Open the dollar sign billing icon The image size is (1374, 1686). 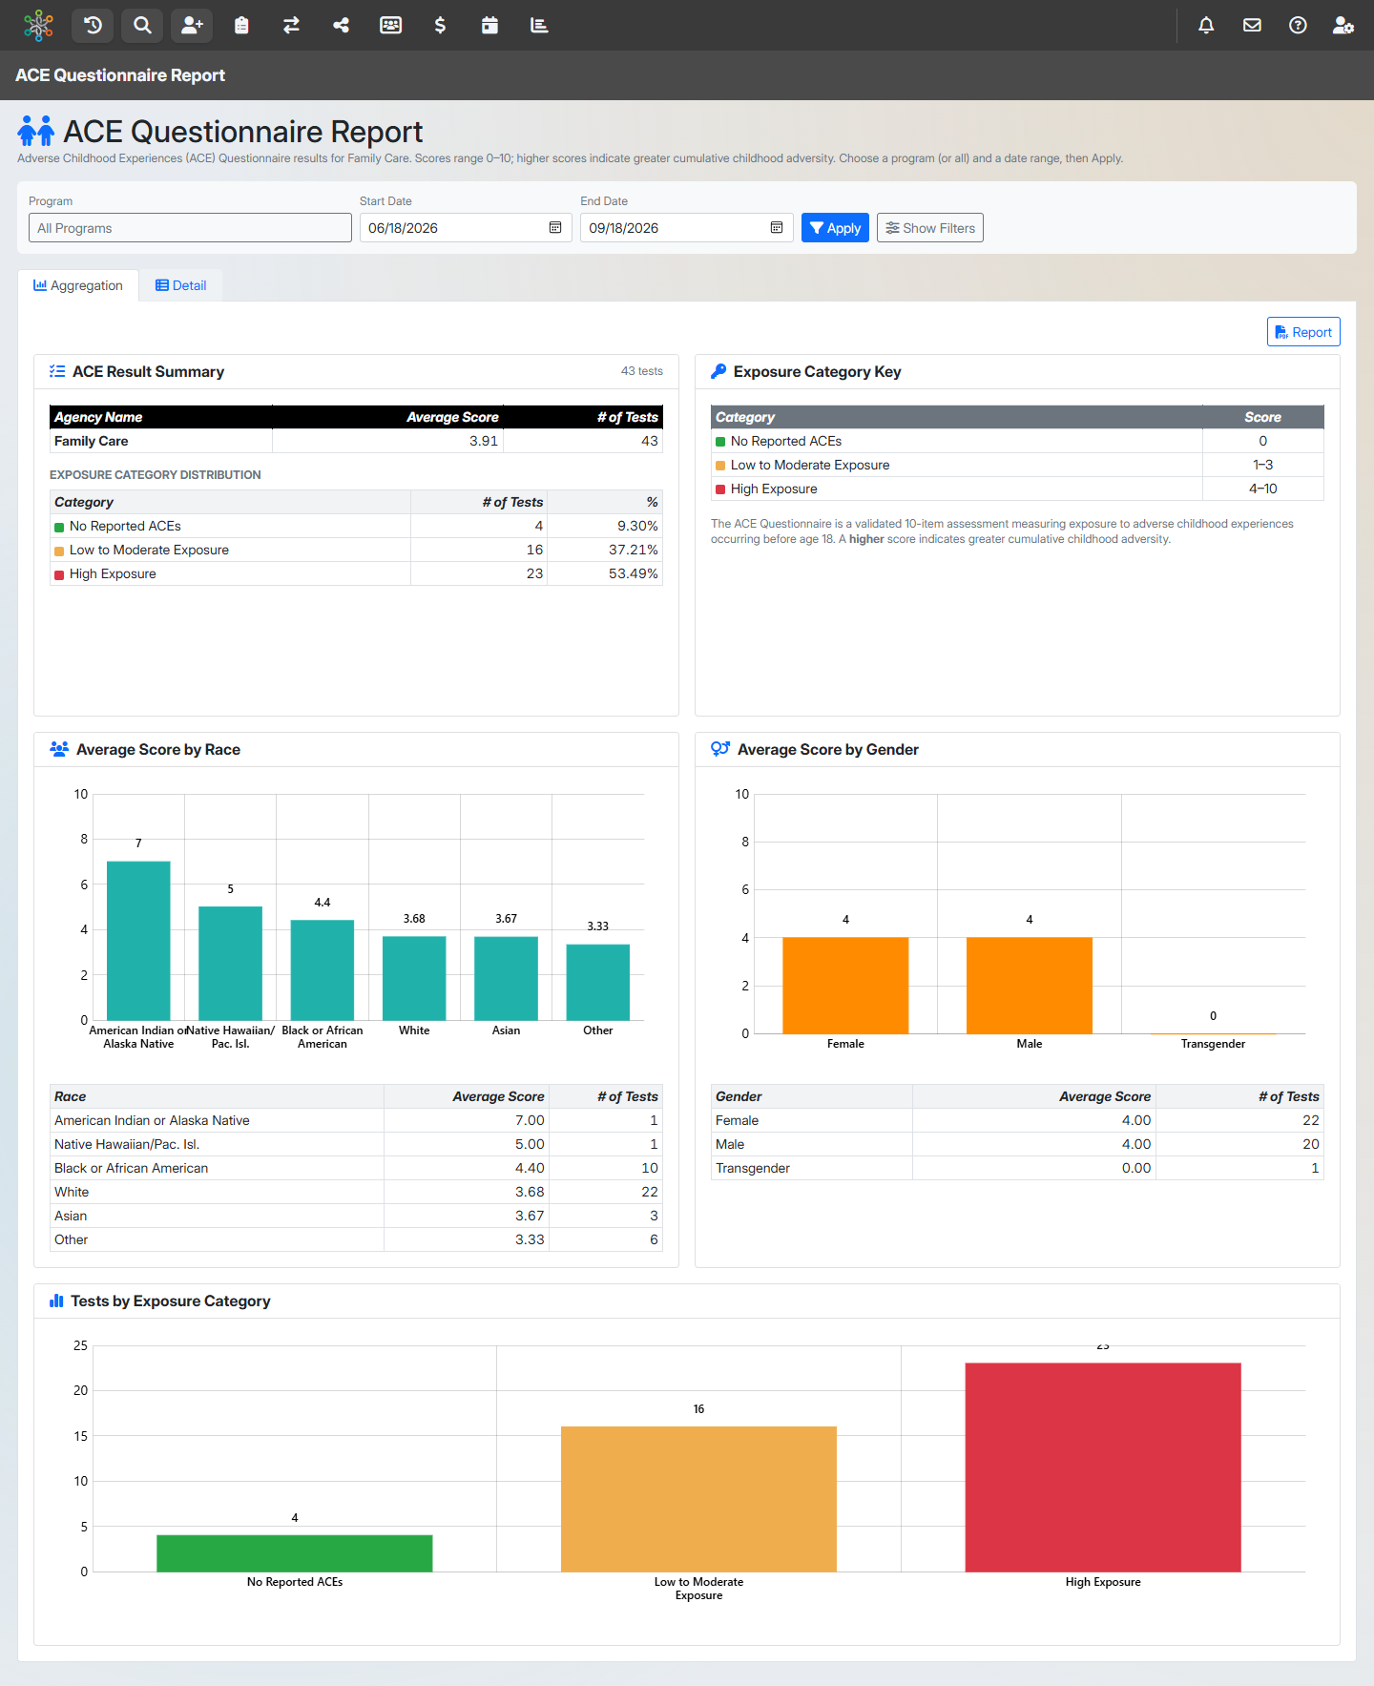click(x=440, y=26)
